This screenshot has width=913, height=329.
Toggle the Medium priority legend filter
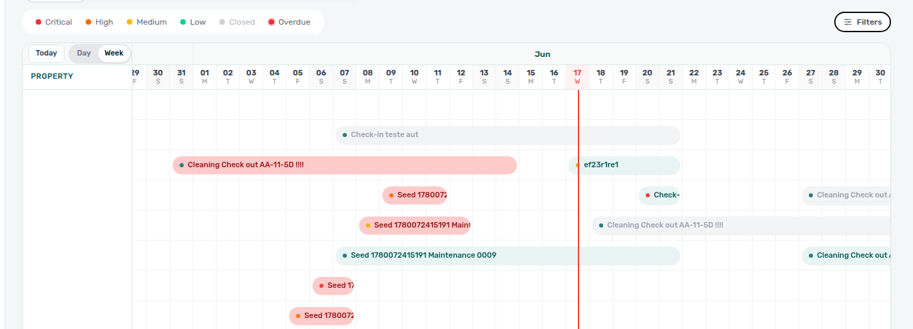pyautogui.click(x=147, y=22)
